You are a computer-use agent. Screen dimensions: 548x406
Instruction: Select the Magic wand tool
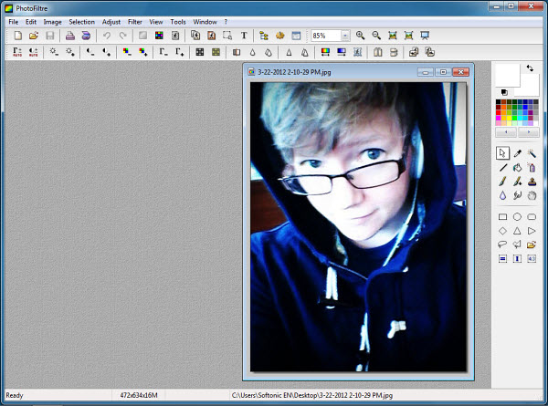pos(532,153)
